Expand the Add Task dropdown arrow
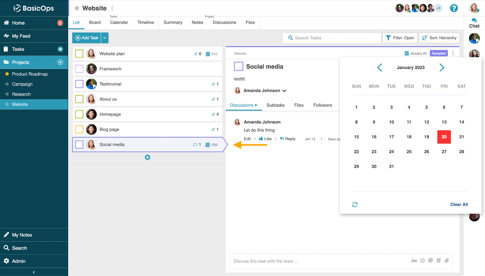 pos(105,38)
